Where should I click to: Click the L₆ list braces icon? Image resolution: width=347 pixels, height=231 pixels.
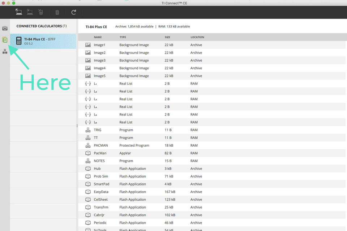pyautogui.click(x=88, y=122)
